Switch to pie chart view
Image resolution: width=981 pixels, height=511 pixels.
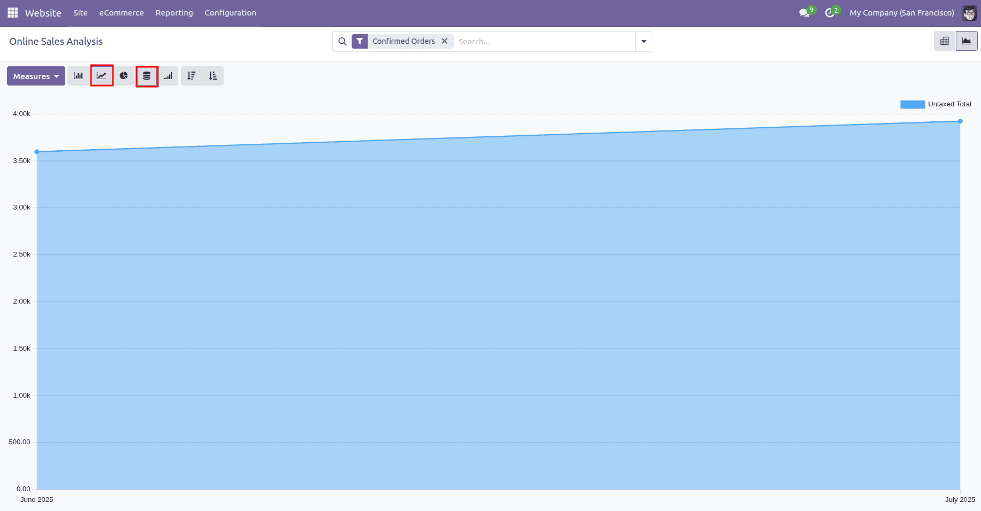pos(124,76)
